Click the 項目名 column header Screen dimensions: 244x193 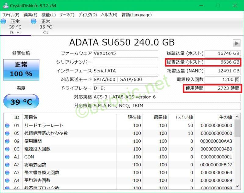click(70, 117)
